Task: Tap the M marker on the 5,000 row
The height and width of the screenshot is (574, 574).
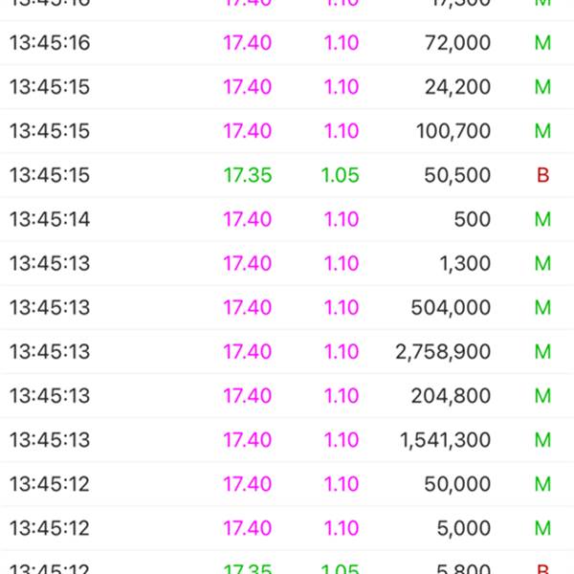Action: point(542,528)
